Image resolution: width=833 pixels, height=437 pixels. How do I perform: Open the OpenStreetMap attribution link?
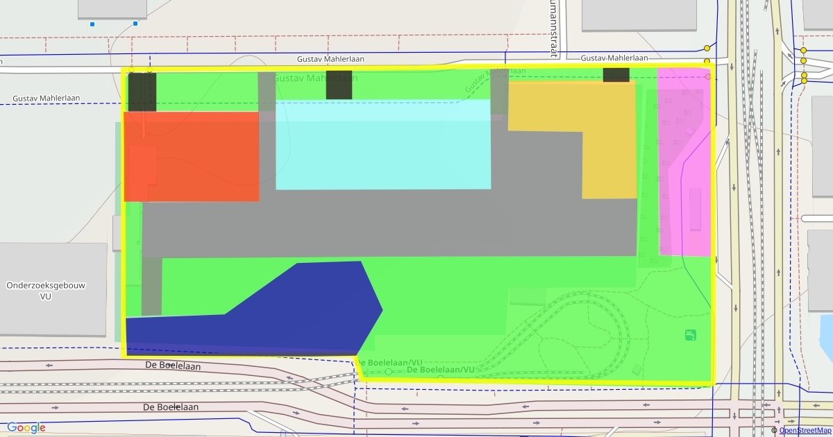(805, 430)
